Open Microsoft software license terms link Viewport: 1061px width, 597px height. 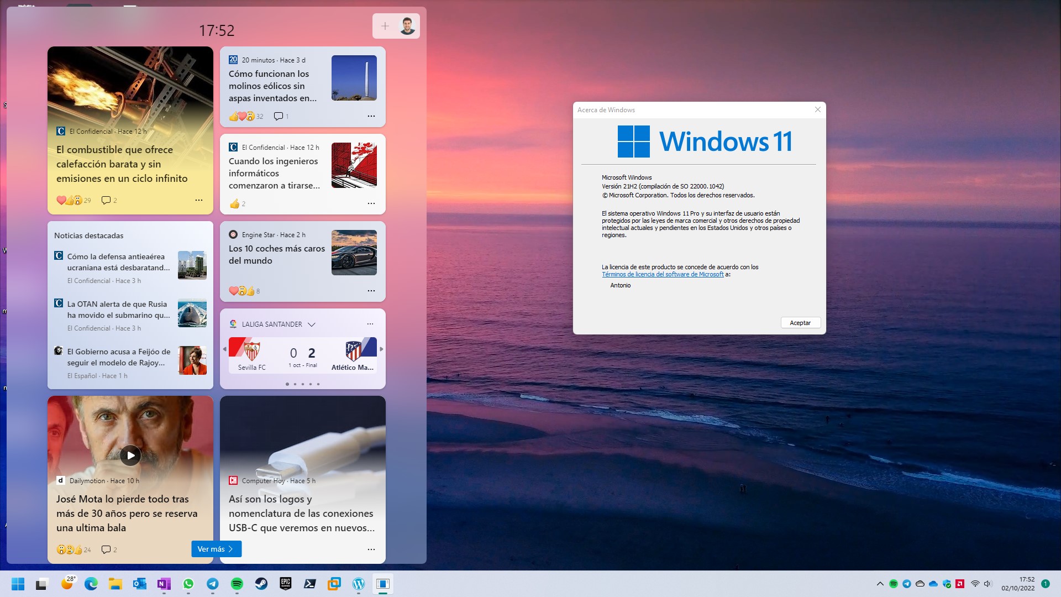(x=663, y=274)
